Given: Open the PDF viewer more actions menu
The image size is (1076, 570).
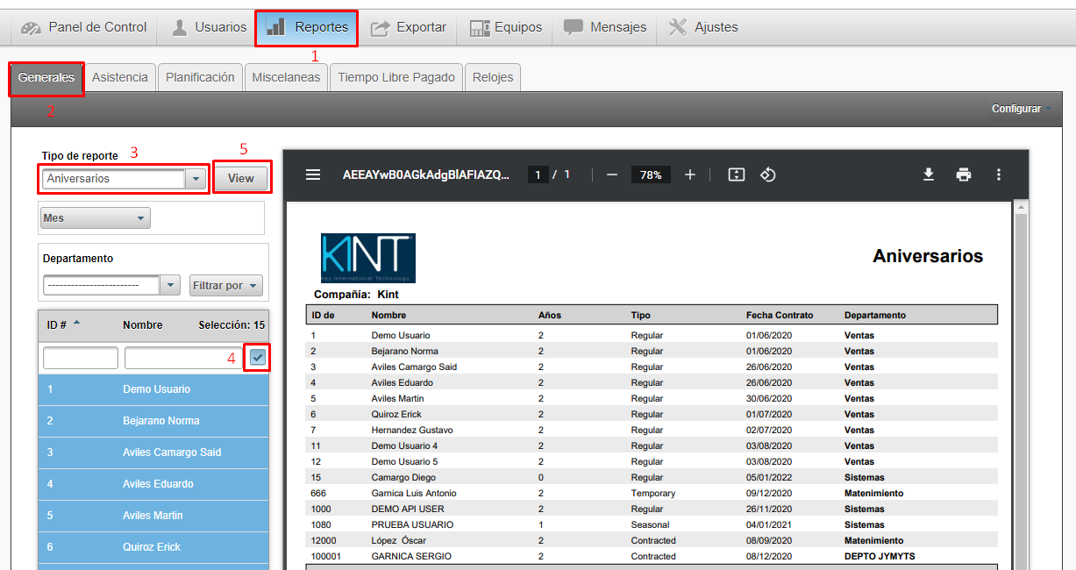Looking at the screenshot, I should click(998, 175).
